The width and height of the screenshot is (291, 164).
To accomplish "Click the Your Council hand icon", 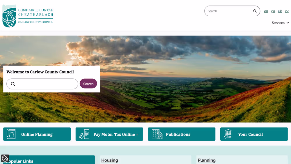I will point(228,134).
